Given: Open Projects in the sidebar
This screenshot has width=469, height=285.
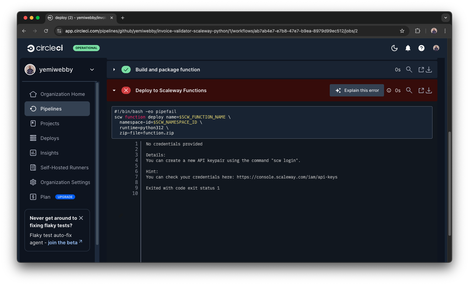Looking at the screenshot, I should (x=57, y=123).
